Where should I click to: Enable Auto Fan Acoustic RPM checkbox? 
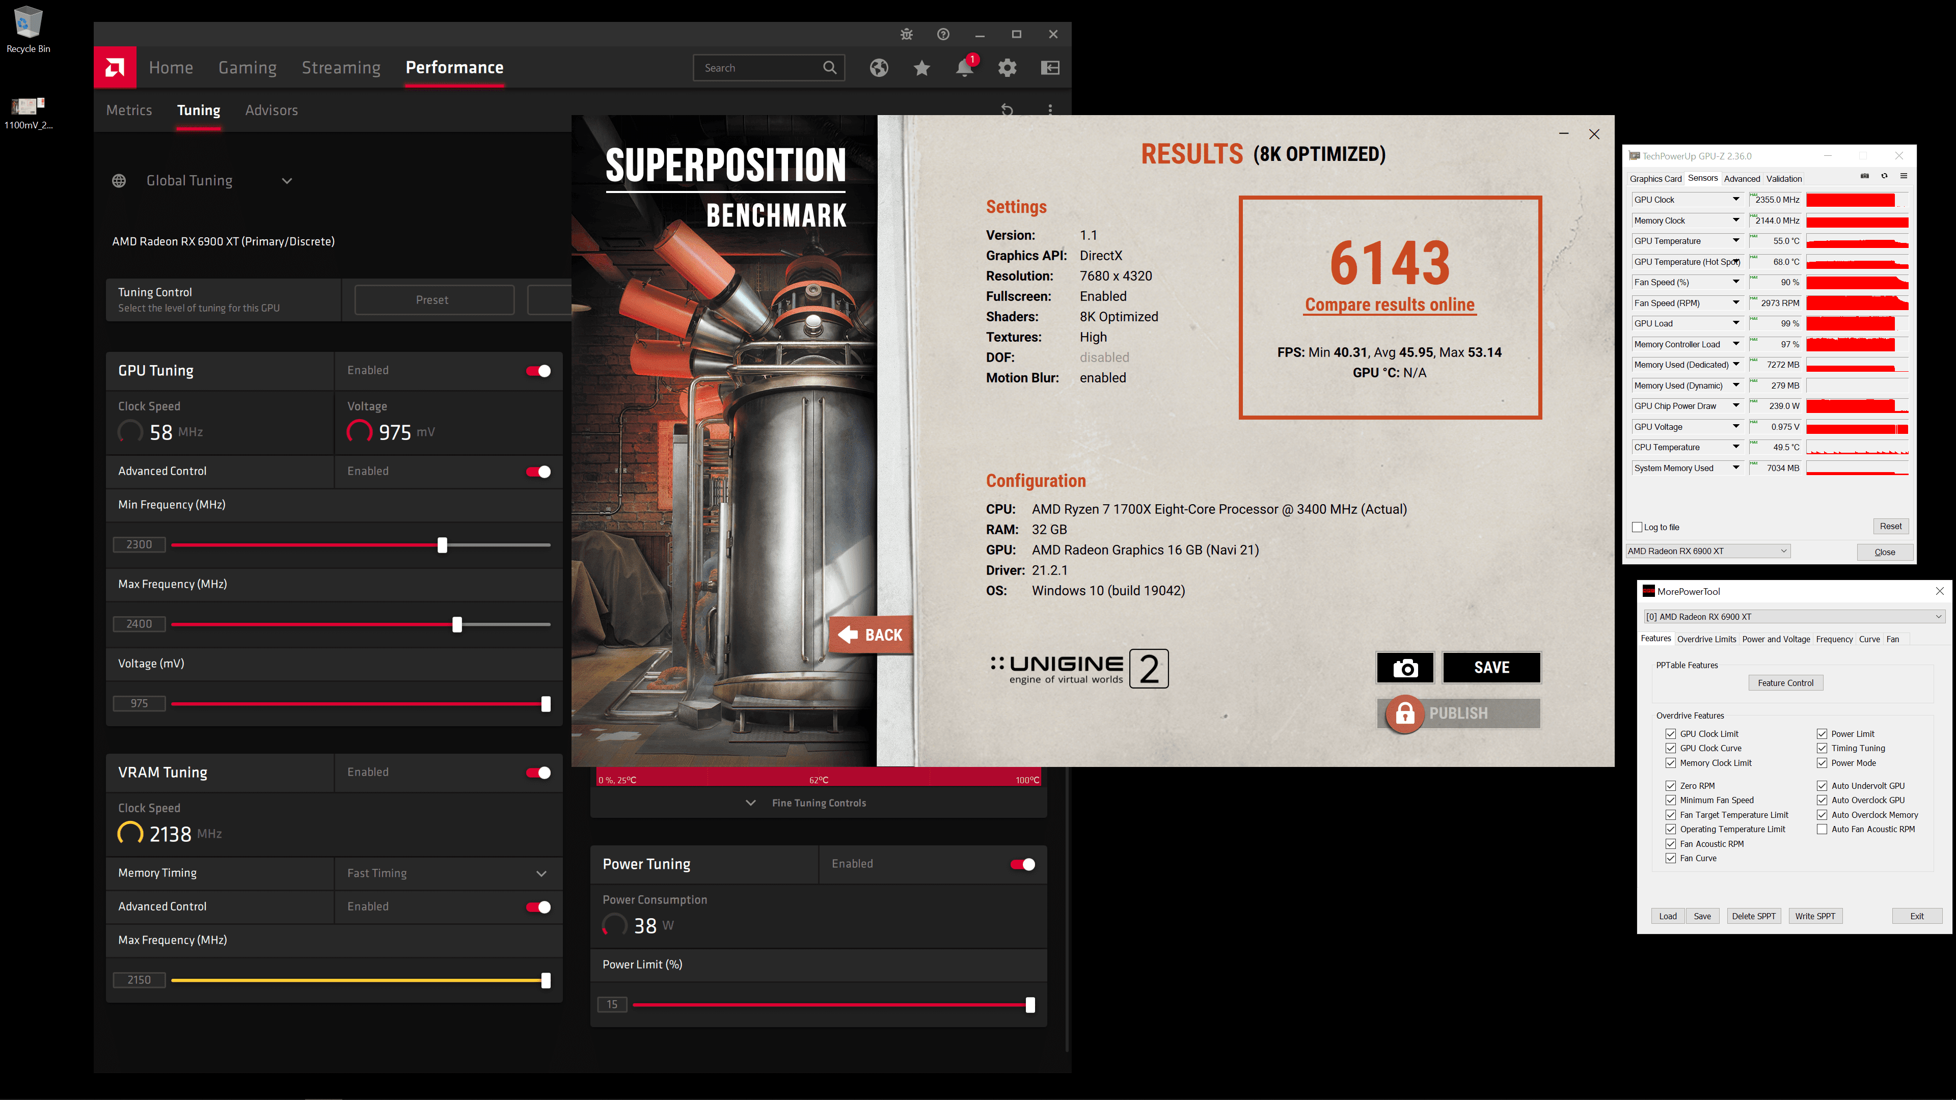[x=1822, y=829]
